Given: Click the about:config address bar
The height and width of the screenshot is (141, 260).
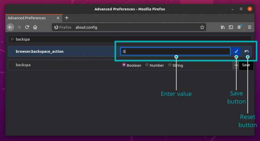Looking at the screenshot, I should click(136, 27).
